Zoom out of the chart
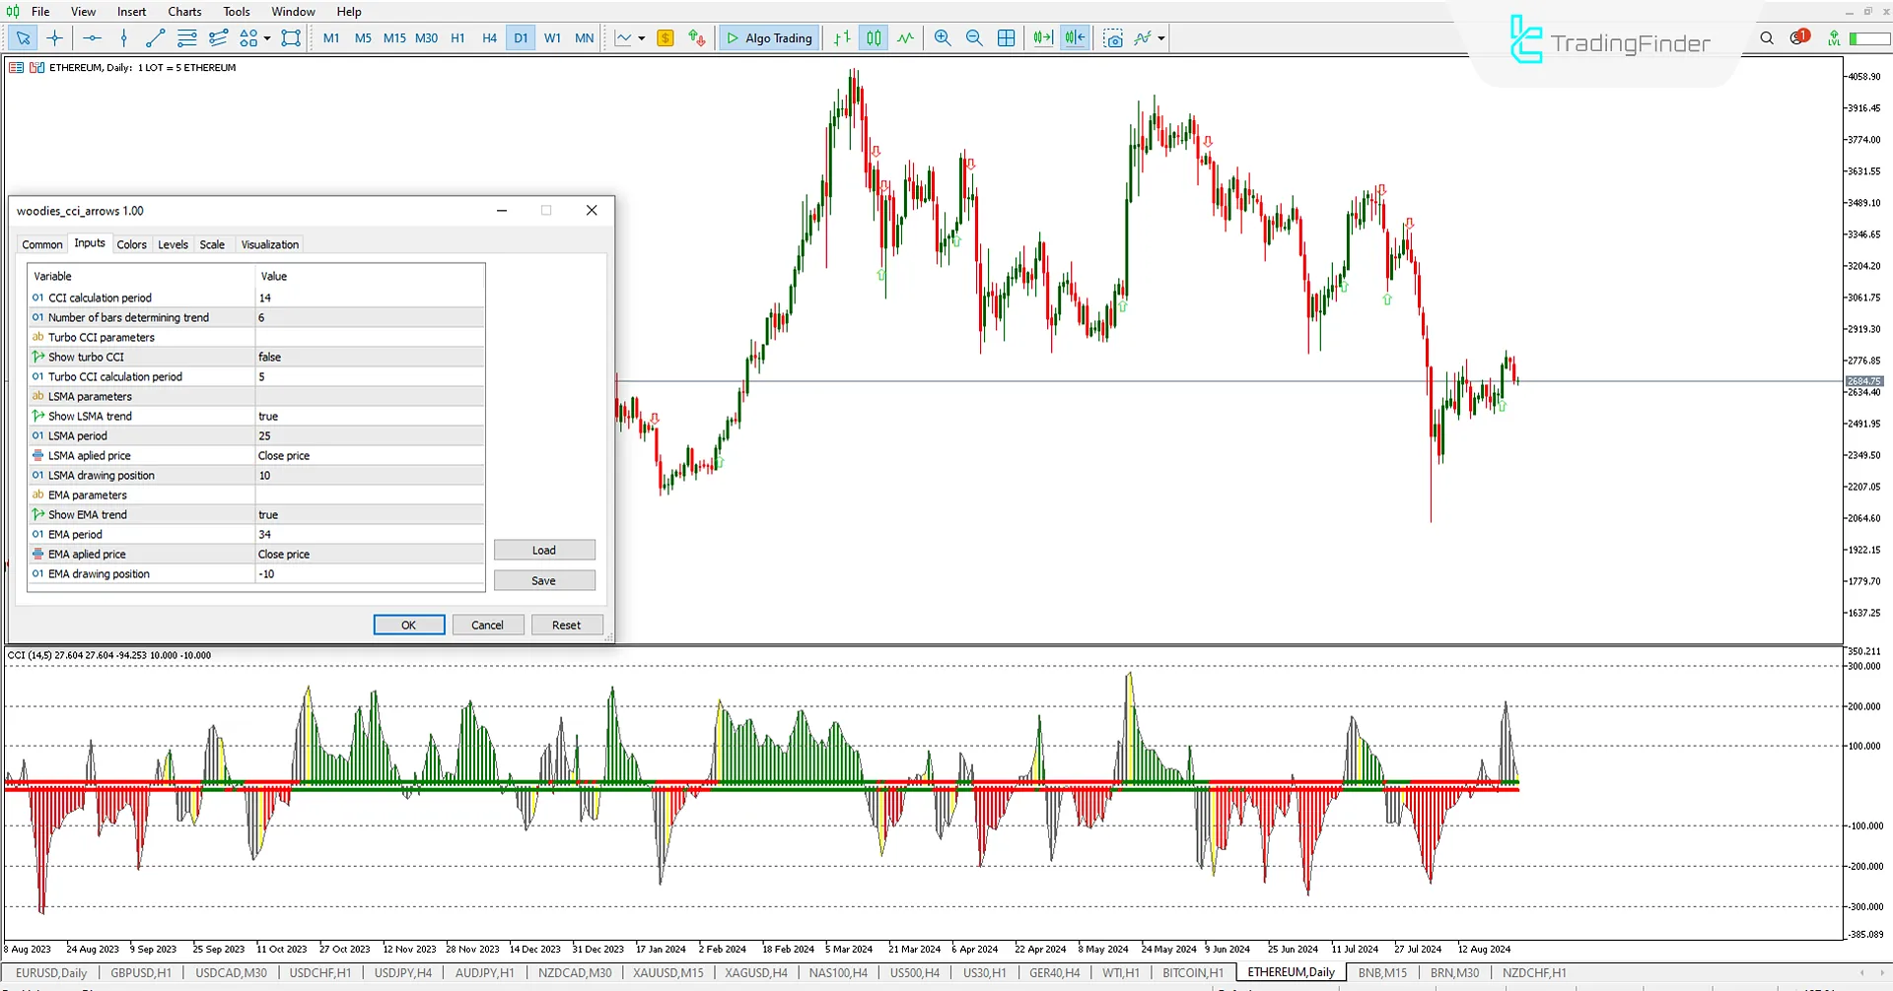The image size is (1893, 991). pyautogui.click(x=974, y=37)
